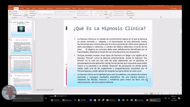Click the slide panel vertical scrollbar
The height and width of the screenshot is (107, 190).
pyautogui.click(x=34, y=55)
